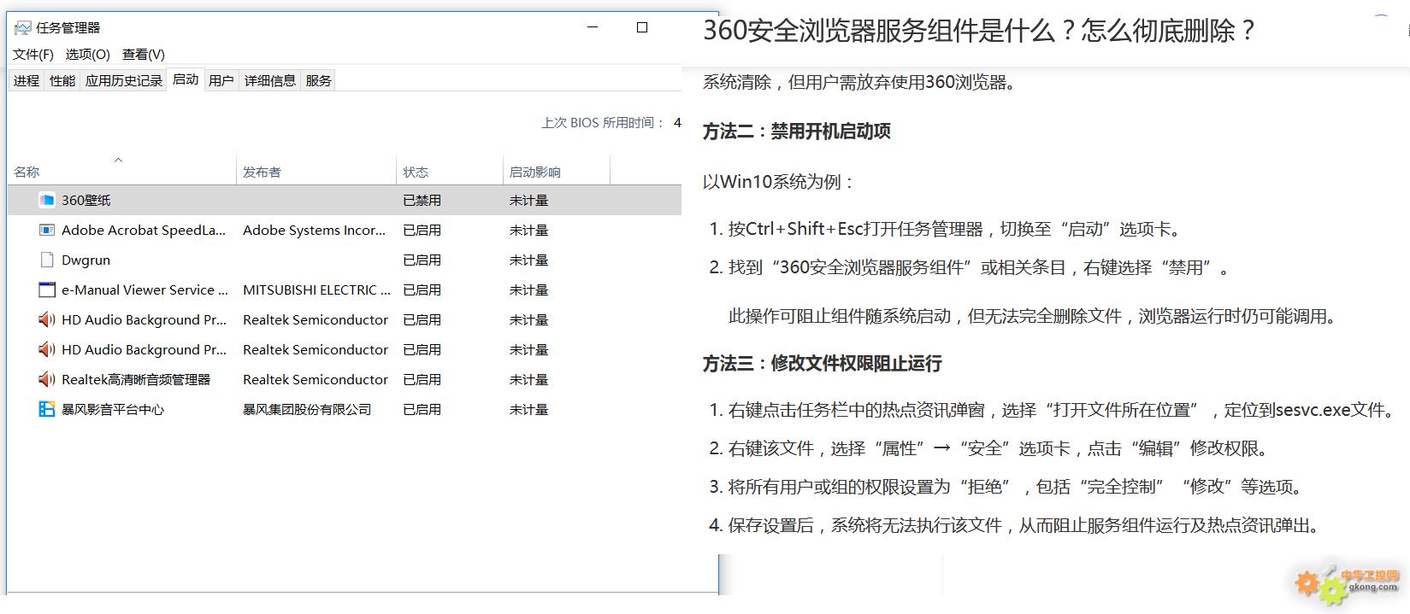Sort by the 名称 column header

click(27, 173)
